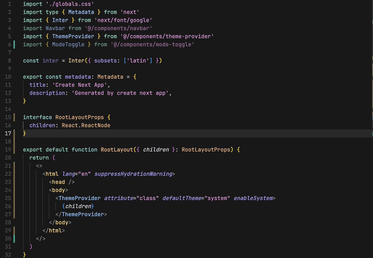Click the React.ReactNode type
This screenshot has height=258, width=373.
[x=86, y=125]
